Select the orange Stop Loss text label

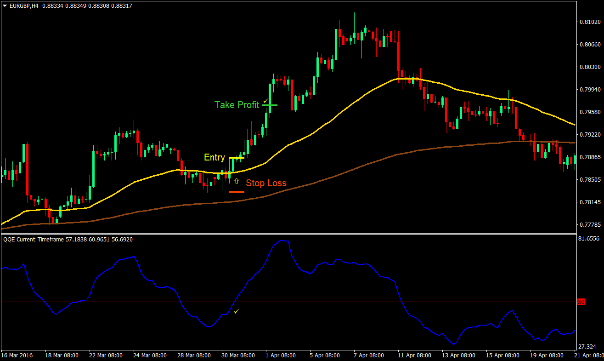click(x=266, y=183)
